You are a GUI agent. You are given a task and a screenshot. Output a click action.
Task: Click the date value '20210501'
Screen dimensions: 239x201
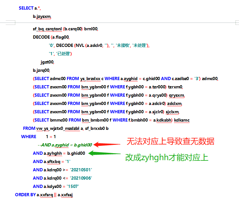coord(81,170)
